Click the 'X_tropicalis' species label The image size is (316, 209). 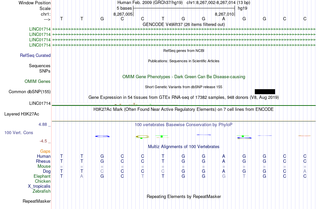click(x=39, y=186)
